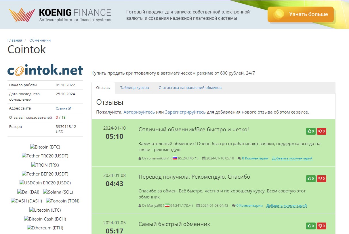The width and height of the screenshot is (349, 234).
Task: Click the 'Авторизуйтесь' link
Action: pyautogui.click(x=139, y=112)
